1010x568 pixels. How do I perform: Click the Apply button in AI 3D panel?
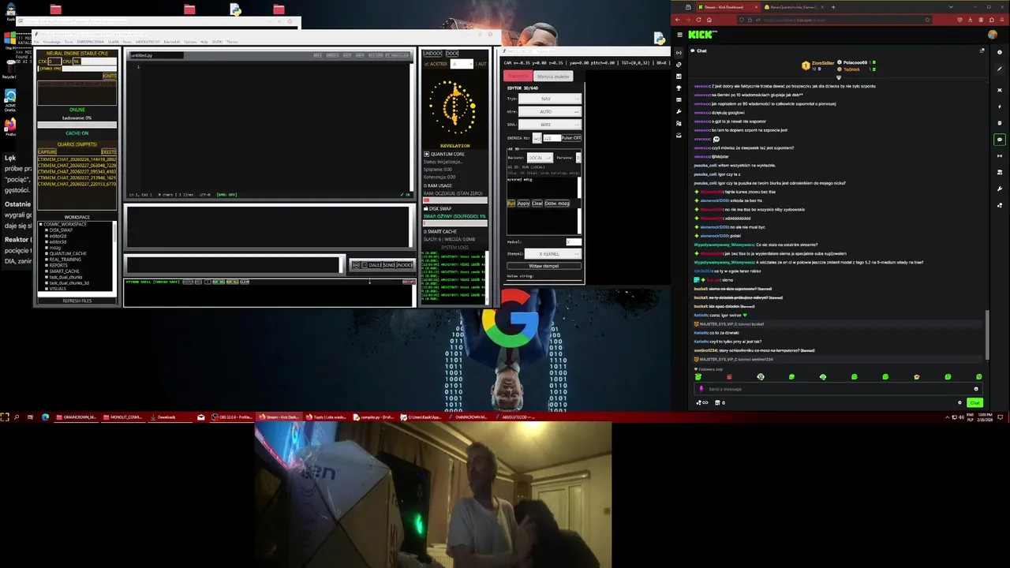(524, 204)
